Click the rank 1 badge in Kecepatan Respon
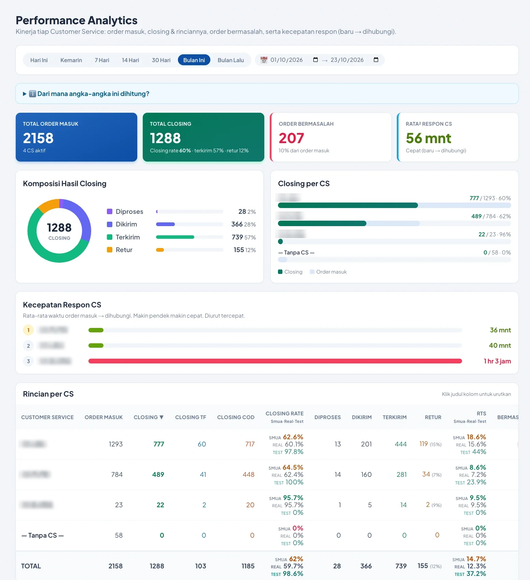This screenshot has height=580, width=530. (28, 330)
